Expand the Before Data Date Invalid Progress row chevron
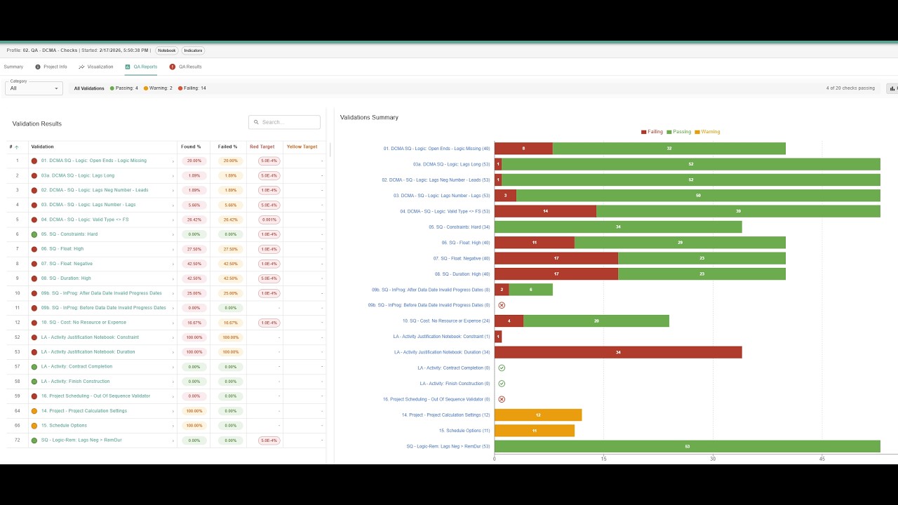The height and width of the screenshot is (505, 898). click(x=173, y=309)
